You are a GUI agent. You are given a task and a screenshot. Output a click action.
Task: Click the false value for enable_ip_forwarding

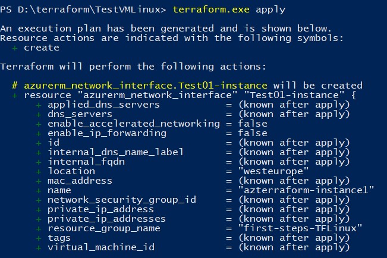click(253, 133)
